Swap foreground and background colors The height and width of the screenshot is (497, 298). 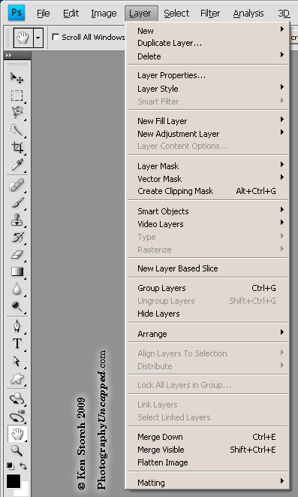coord(23,465)
